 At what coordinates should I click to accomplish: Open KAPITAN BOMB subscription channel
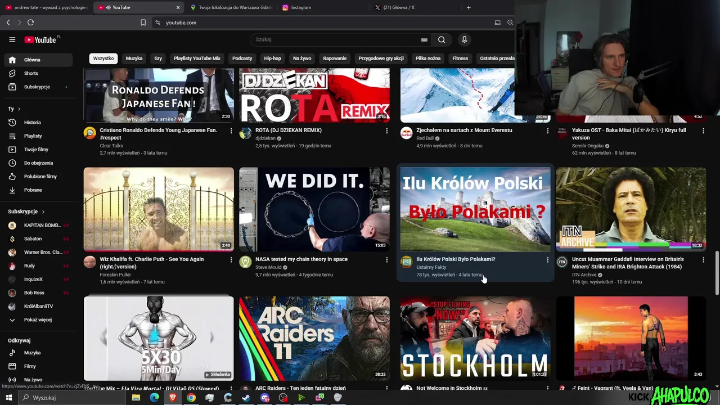pos(38,225)
